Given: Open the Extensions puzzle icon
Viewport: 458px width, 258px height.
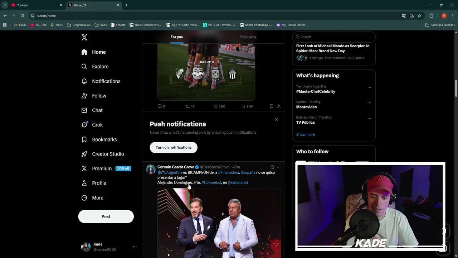Looking at the screenshot, I should (x=431, y=16).
